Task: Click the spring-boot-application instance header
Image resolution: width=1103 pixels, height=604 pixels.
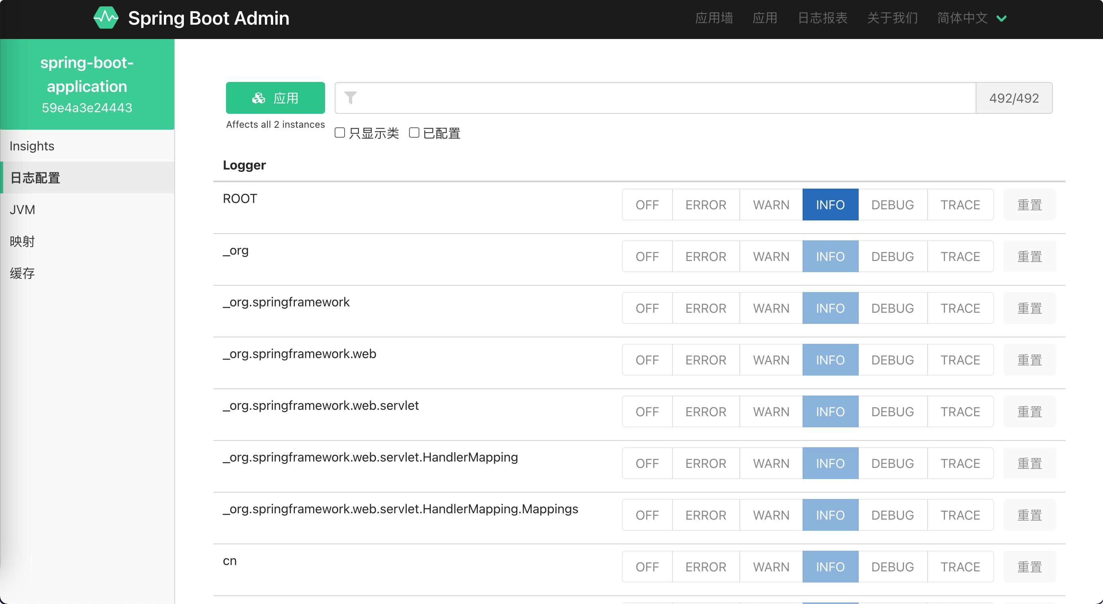Action: 88,84
